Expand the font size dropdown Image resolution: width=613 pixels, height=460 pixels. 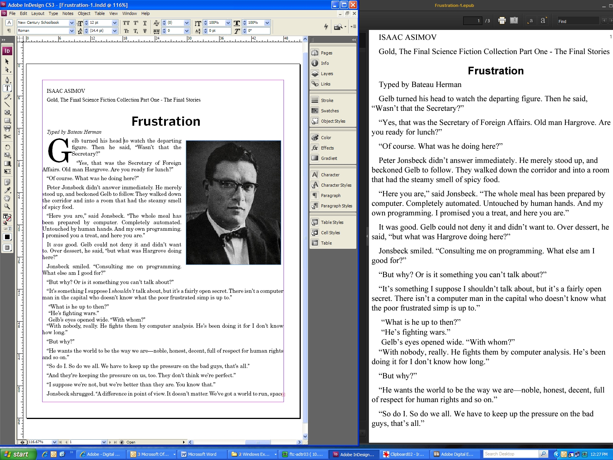[115, 23]
